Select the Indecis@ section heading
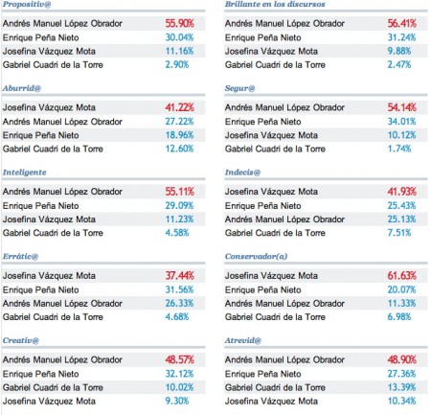 [242, 173]
